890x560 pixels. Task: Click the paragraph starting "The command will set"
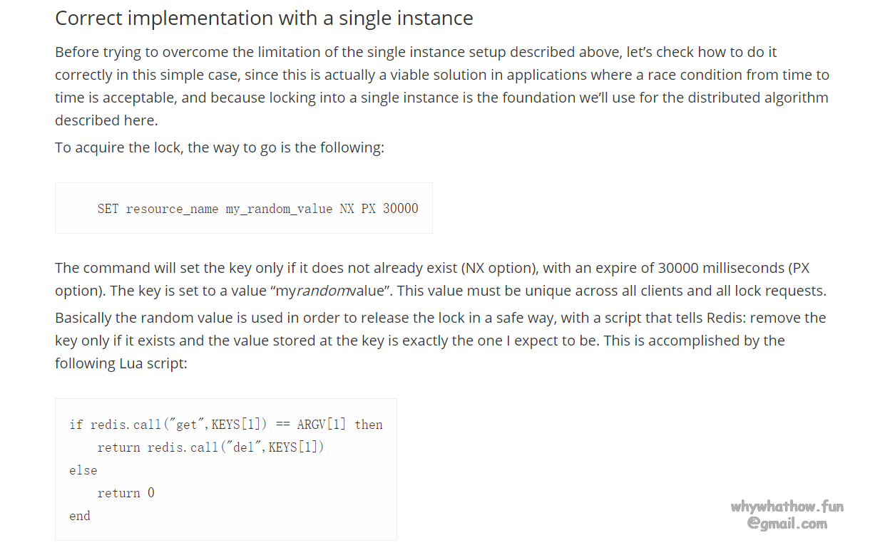[x=440, y=279]
